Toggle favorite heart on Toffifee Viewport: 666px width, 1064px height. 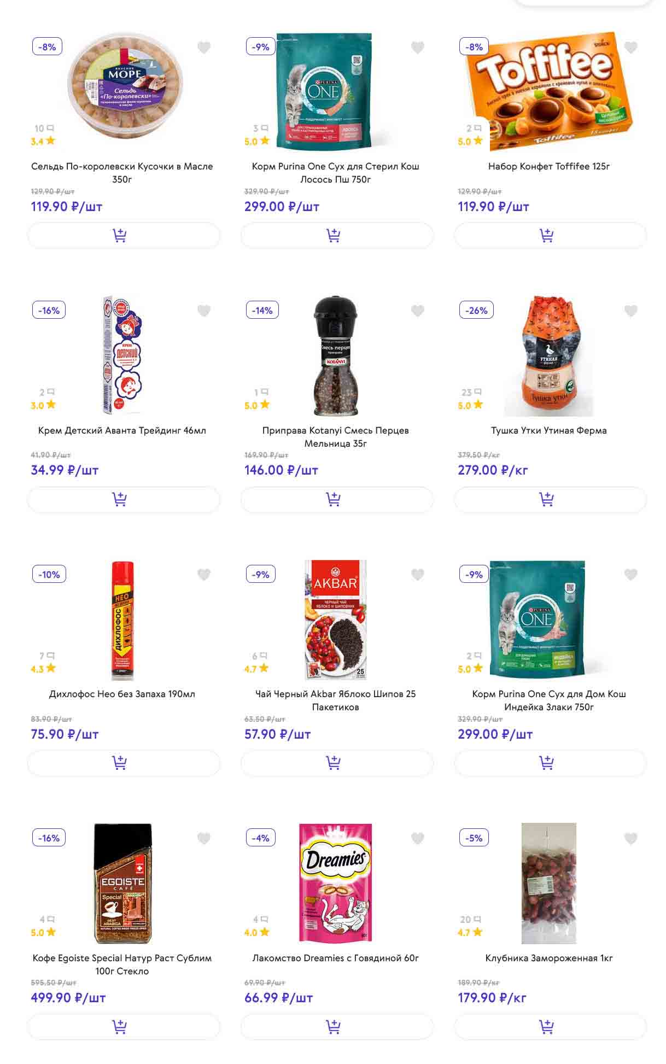(x=630, y=48)
